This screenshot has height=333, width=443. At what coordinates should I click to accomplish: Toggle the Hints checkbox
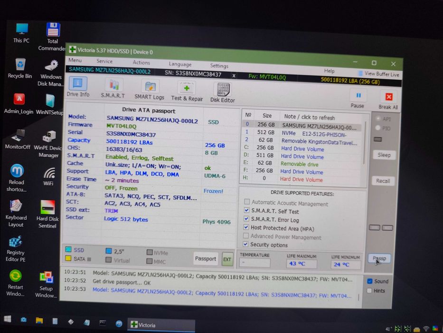(369, 291)
